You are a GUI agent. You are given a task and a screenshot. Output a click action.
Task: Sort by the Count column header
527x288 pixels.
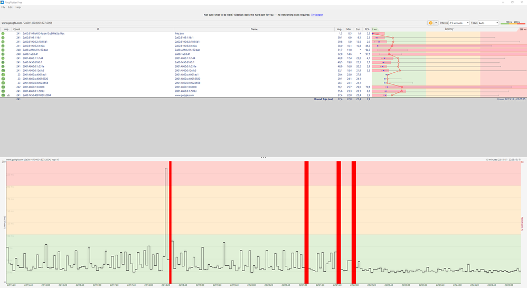(x=16, y=29)
